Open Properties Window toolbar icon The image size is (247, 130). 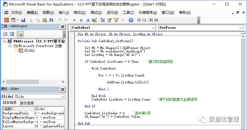[109, 20]
